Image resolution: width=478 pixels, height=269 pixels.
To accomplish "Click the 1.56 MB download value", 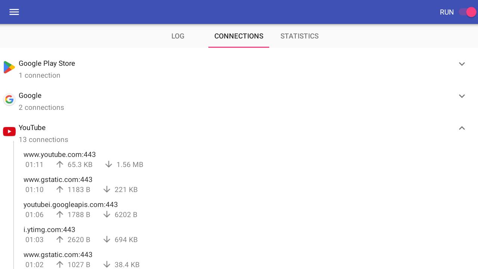I will 130,165.
